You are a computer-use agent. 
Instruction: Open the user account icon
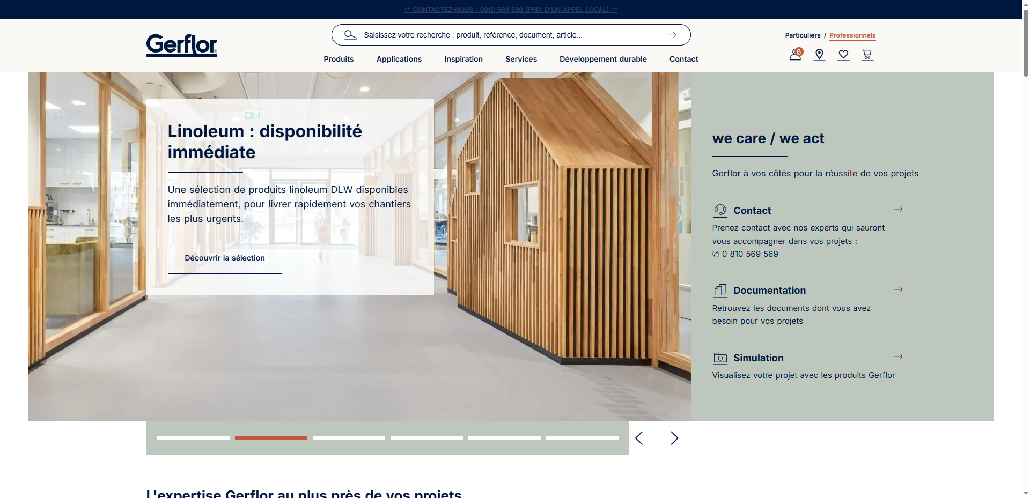coord(795,55)
